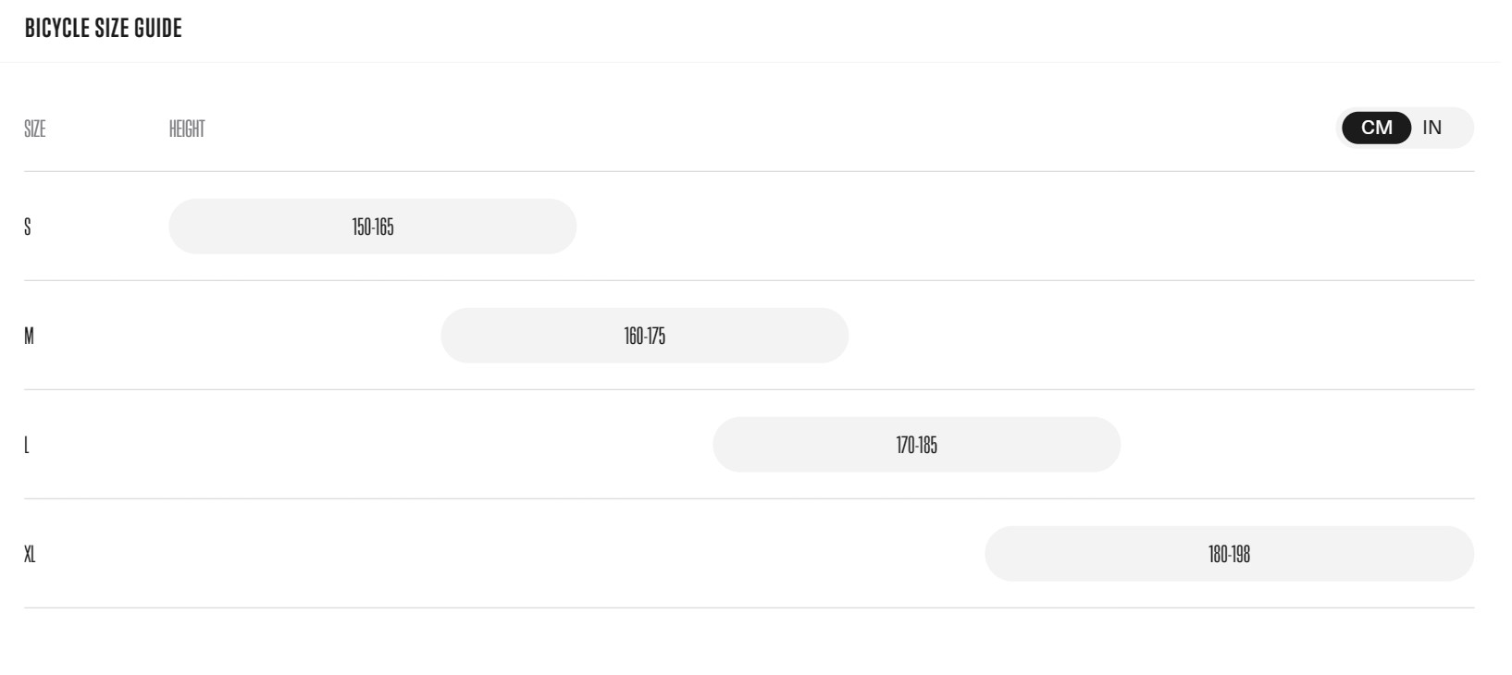1512x675 pixels.
Task: Click the 160-175 text in M row
Action: (x=645, y=336)
